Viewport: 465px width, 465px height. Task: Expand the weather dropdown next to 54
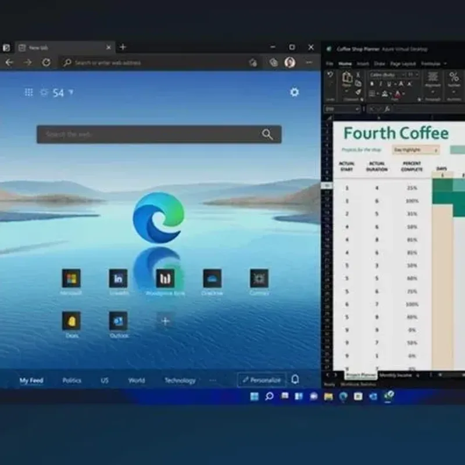(x=71, y=92)
